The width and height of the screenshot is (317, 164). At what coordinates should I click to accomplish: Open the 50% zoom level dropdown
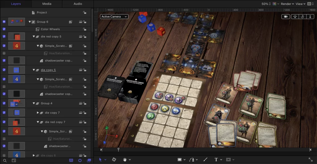coord(266,4)
